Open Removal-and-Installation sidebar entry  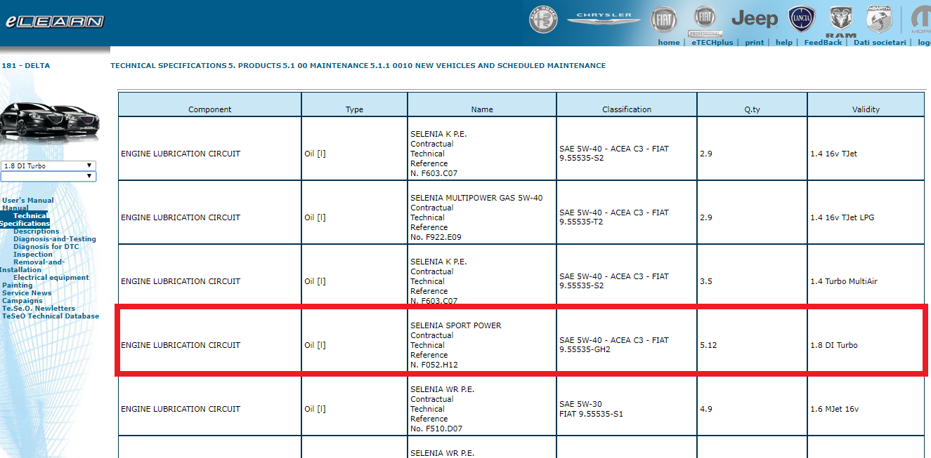coord(32,266)
